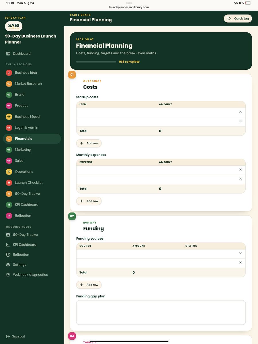258x344 pixels.
Task: Open 12 90-Day Tracker section
Action: [32, 194]
